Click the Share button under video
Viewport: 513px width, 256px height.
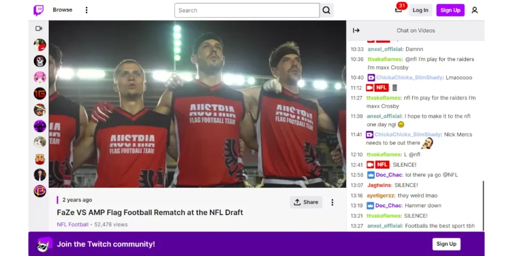tap(306, 202)
